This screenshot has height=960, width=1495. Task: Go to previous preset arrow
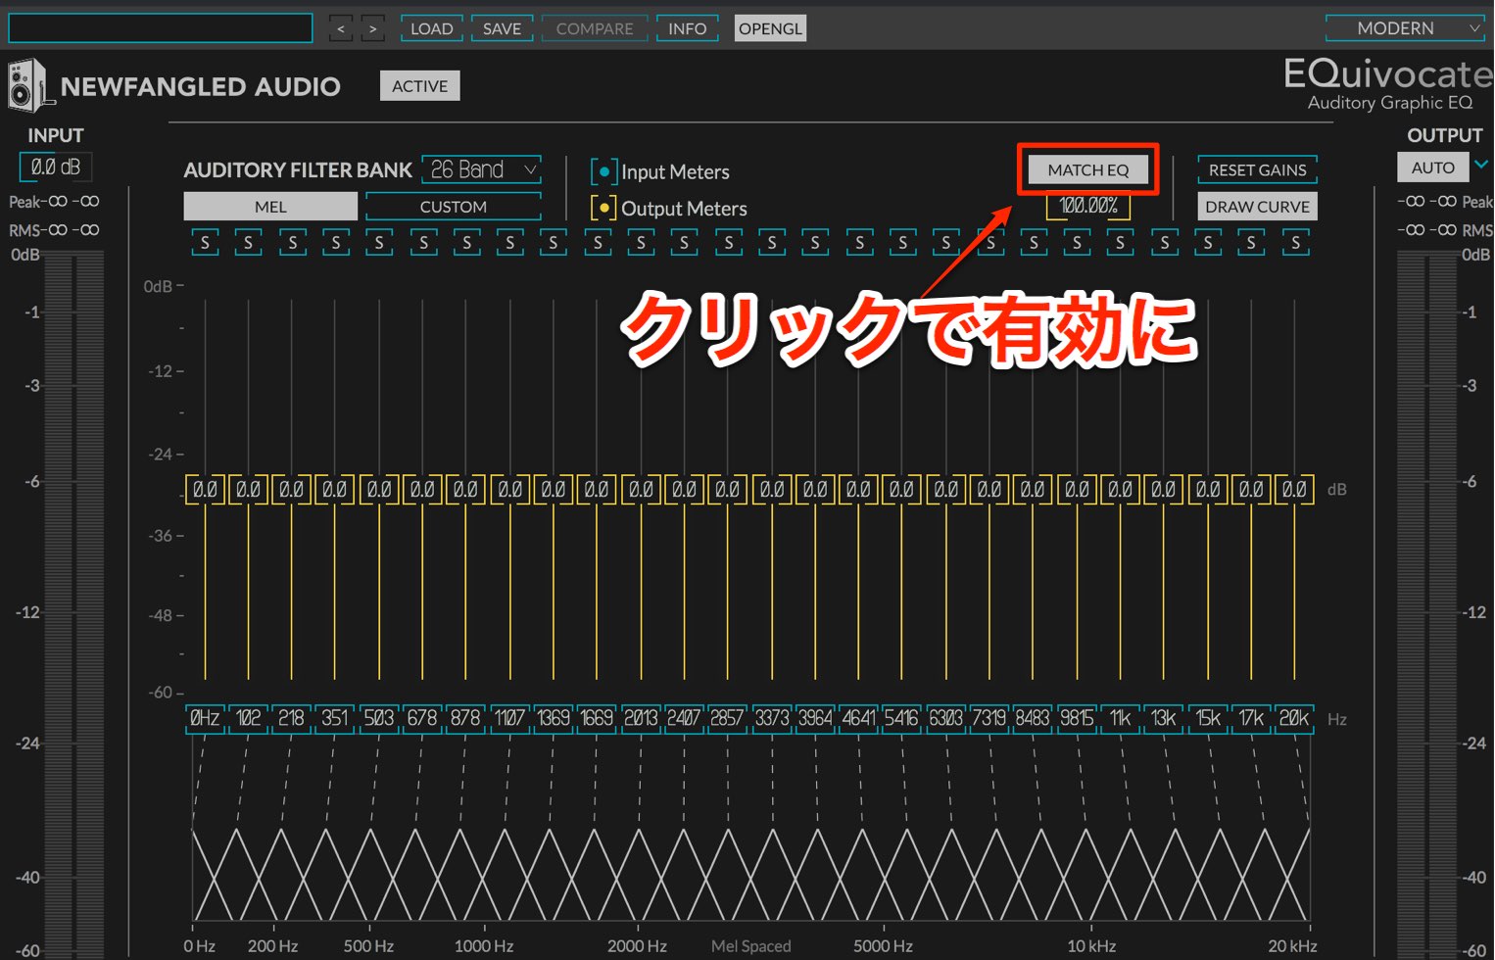341,28
